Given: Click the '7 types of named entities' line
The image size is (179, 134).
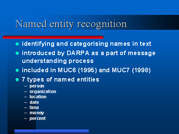Looking at the screenshot, I should (x=60, y=80).
